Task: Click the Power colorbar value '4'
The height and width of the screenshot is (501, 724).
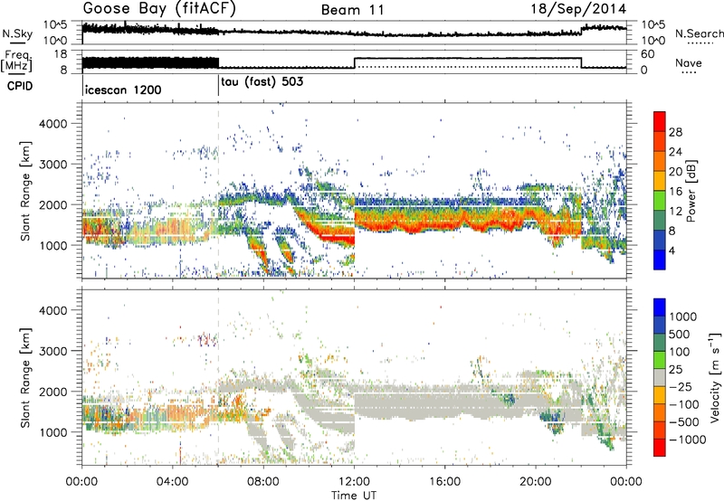Action: pyautogui.click(x=672, y=251)
